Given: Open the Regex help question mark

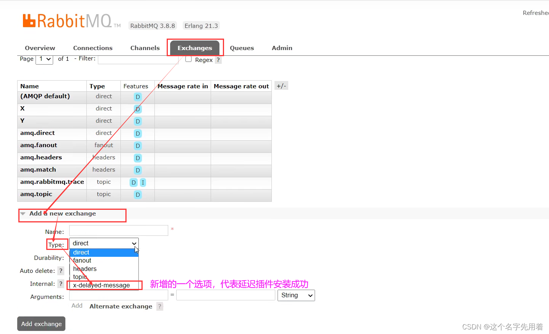Looking at the screenshot, I should [x=218, y=60].
